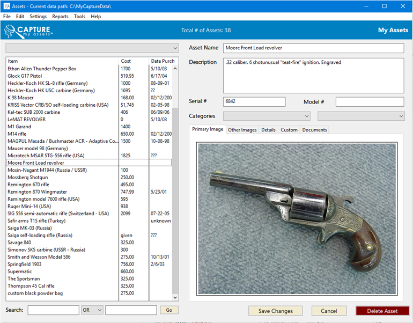Click the Save Changes button
Screen dimensions: 413x323
[275, 311]
